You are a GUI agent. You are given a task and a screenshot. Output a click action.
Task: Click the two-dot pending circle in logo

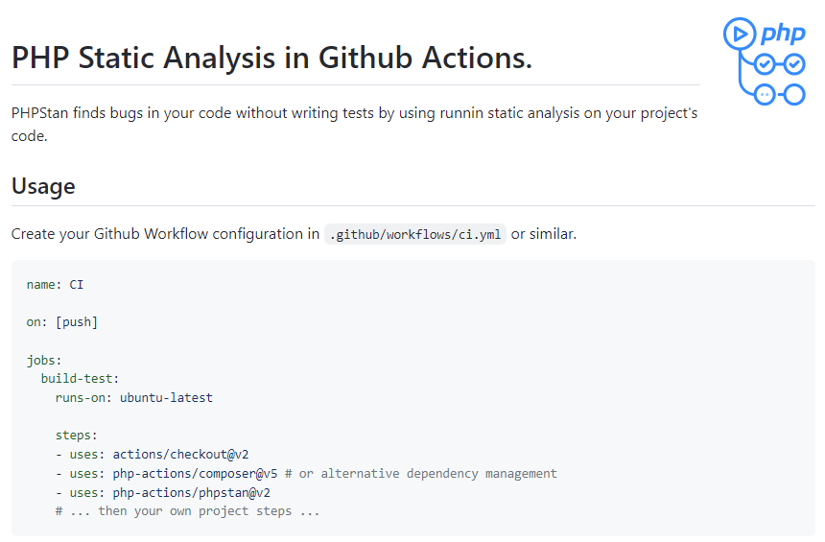765,94
